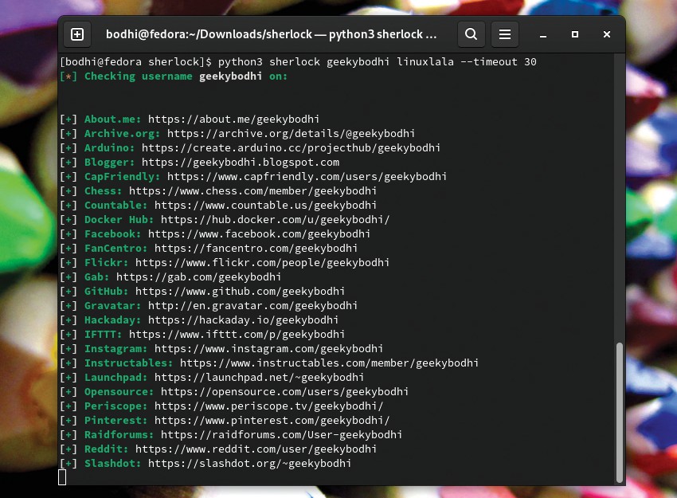Open the geekybodhi.blogspot.com link
Image resolution: width=677 pixels, height=498 pixels.
coord(241,163)
